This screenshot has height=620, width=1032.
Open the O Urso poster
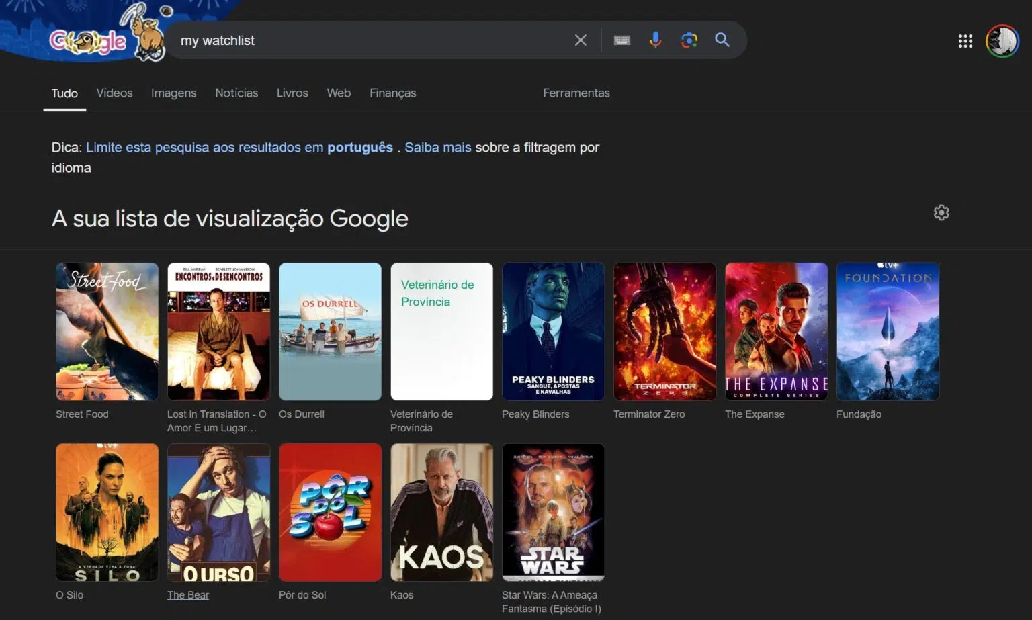pos(219,513)
